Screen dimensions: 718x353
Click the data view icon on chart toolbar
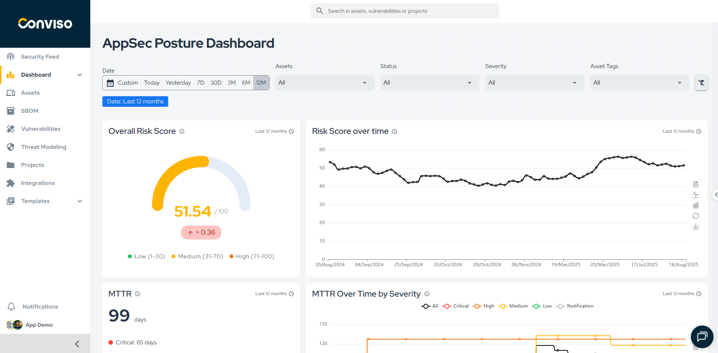coord(696,184)
